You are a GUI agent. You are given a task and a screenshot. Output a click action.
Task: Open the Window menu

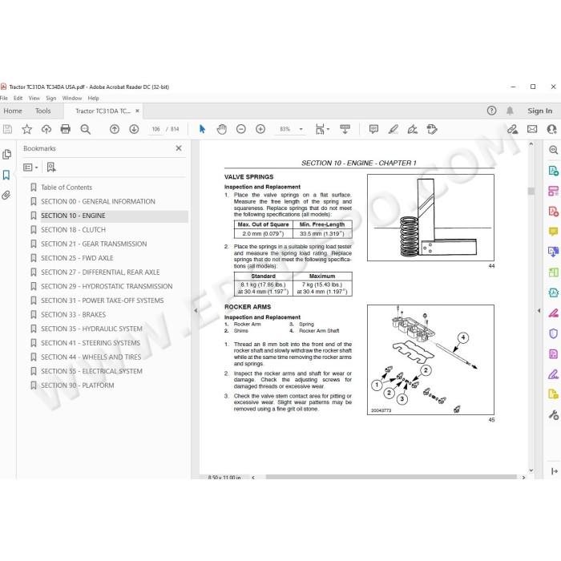[x=72, y=98]
